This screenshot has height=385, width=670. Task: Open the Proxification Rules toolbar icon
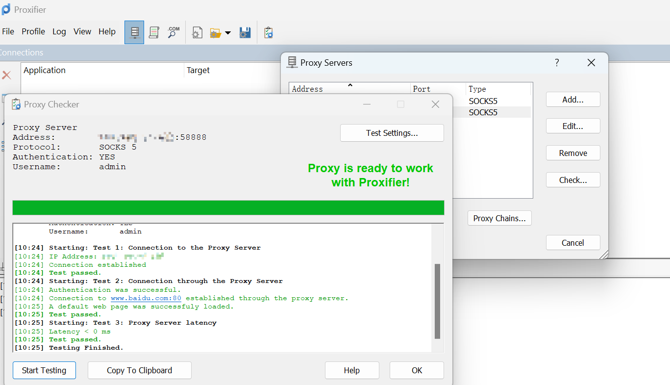pos(154,32)
